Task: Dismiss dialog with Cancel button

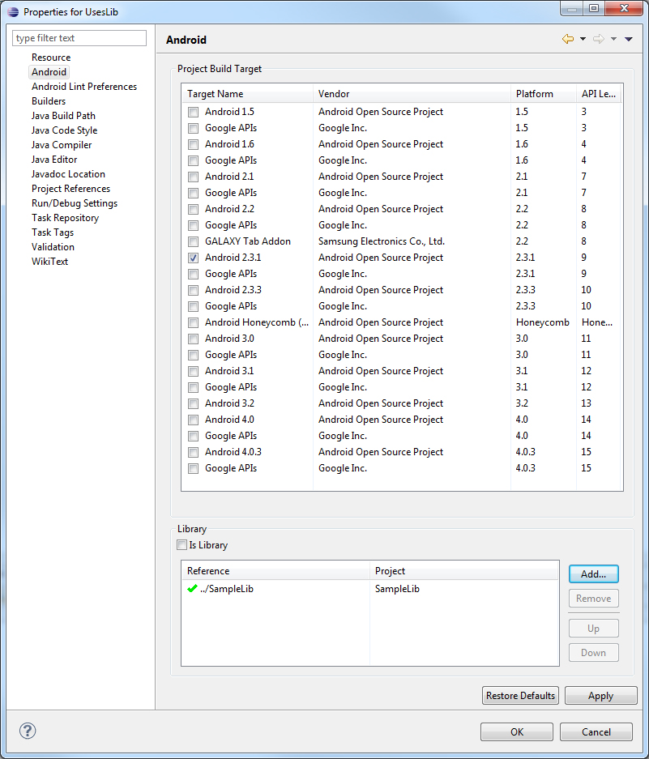Action: coord(596,732)
